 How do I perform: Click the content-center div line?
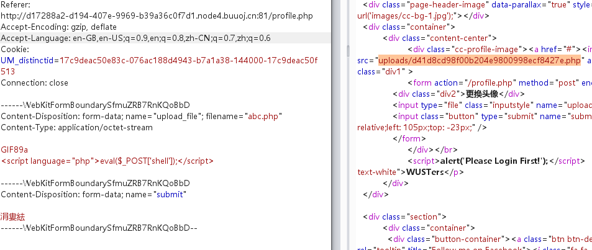pyautogui.click(x=439, y=38)
